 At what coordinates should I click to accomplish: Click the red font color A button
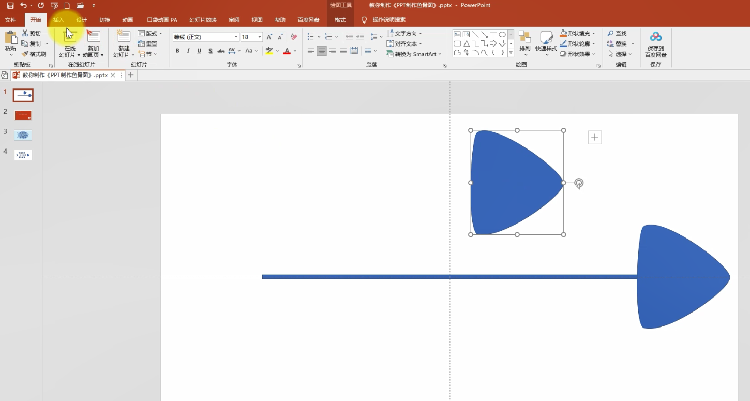287,51
